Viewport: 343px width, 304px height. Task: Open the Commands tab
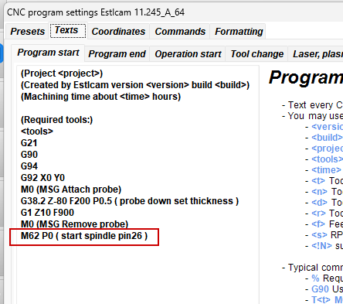point(180,32)
